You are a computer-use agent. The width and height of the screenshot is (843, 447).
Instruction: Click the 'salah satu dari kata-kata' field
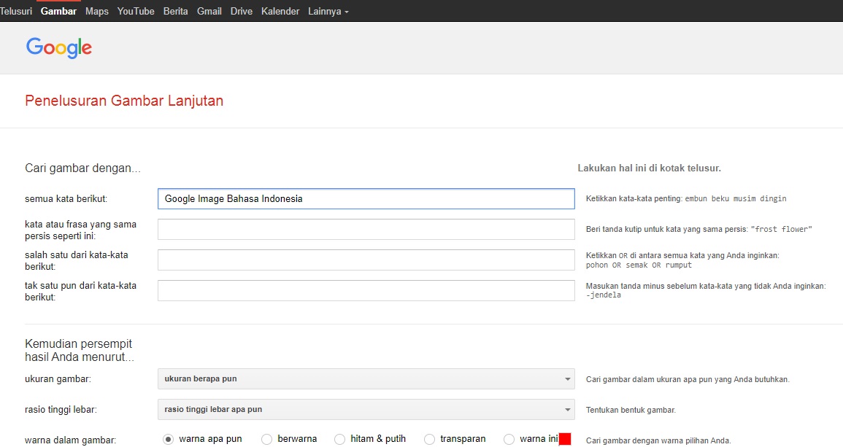366,260
